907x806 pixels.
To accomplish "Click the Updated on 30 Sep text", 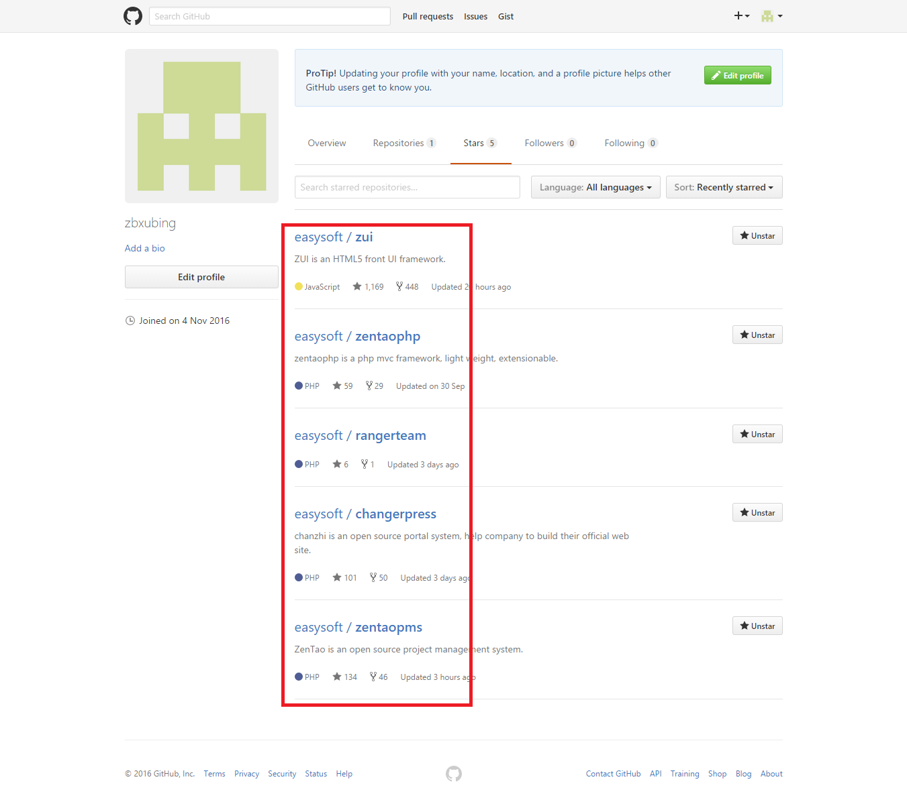I will coord(430,386).
